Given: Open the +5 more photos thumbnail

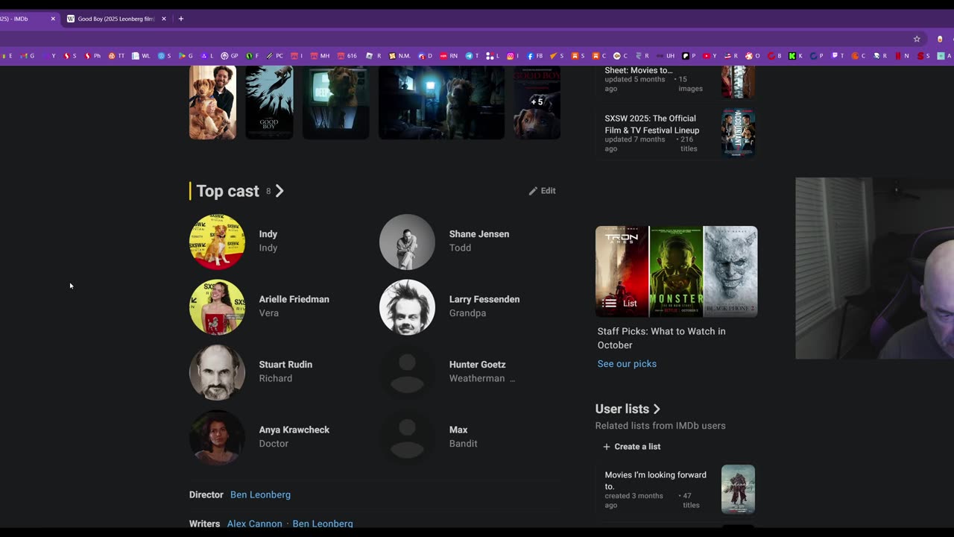Looking at the screenshot, I should click(x=537, y=102).
